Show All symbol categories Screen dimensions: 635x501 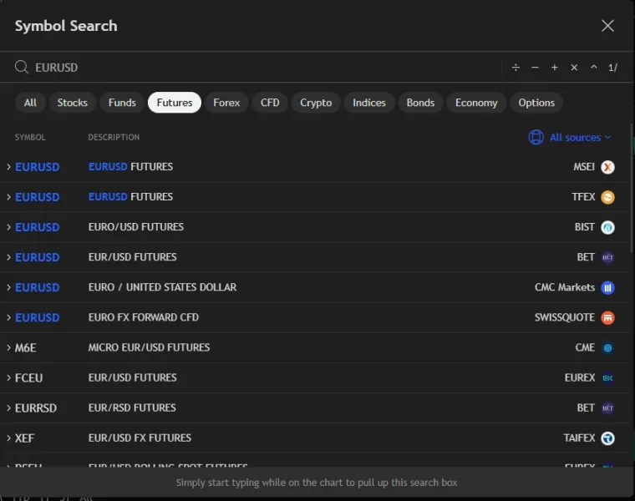[30, 103]
